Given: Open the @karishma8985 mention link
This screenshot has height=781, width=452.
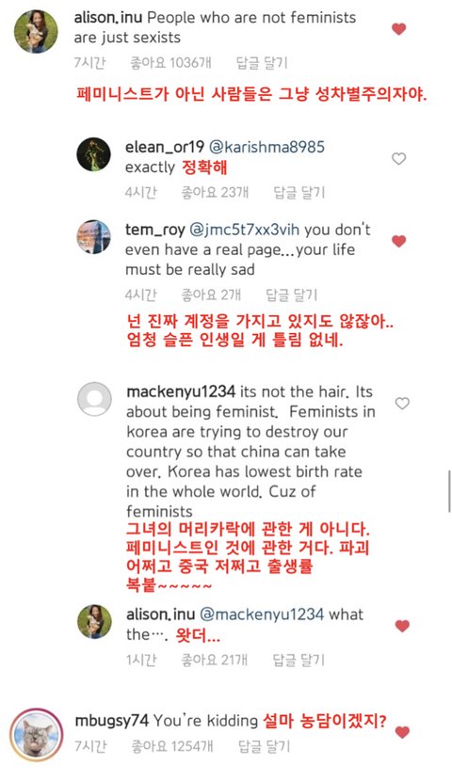Looking at the screenshot, I should click(266, 147).
